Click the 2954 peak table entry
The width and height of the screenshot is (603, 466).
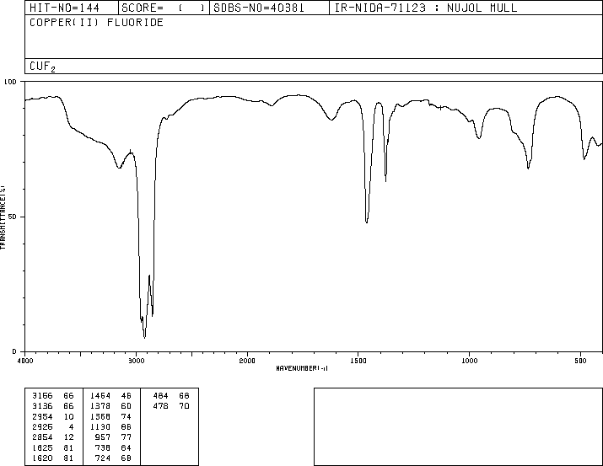(x=42, y=416)
